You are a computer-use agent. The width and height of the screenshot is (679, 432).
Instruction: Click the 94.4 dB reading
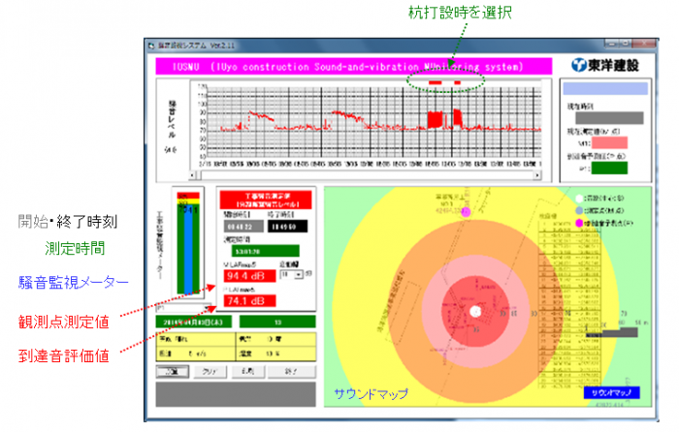(249, 276)
